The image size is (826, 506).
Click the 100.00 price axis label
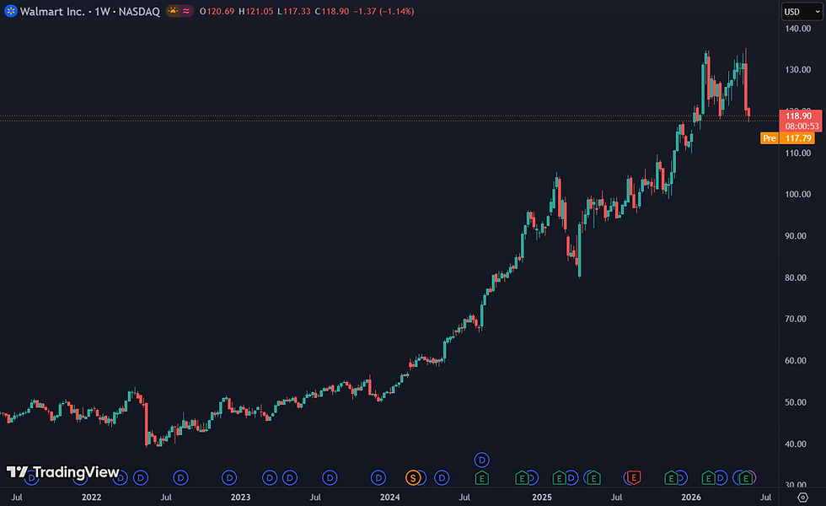pos(797,195)
